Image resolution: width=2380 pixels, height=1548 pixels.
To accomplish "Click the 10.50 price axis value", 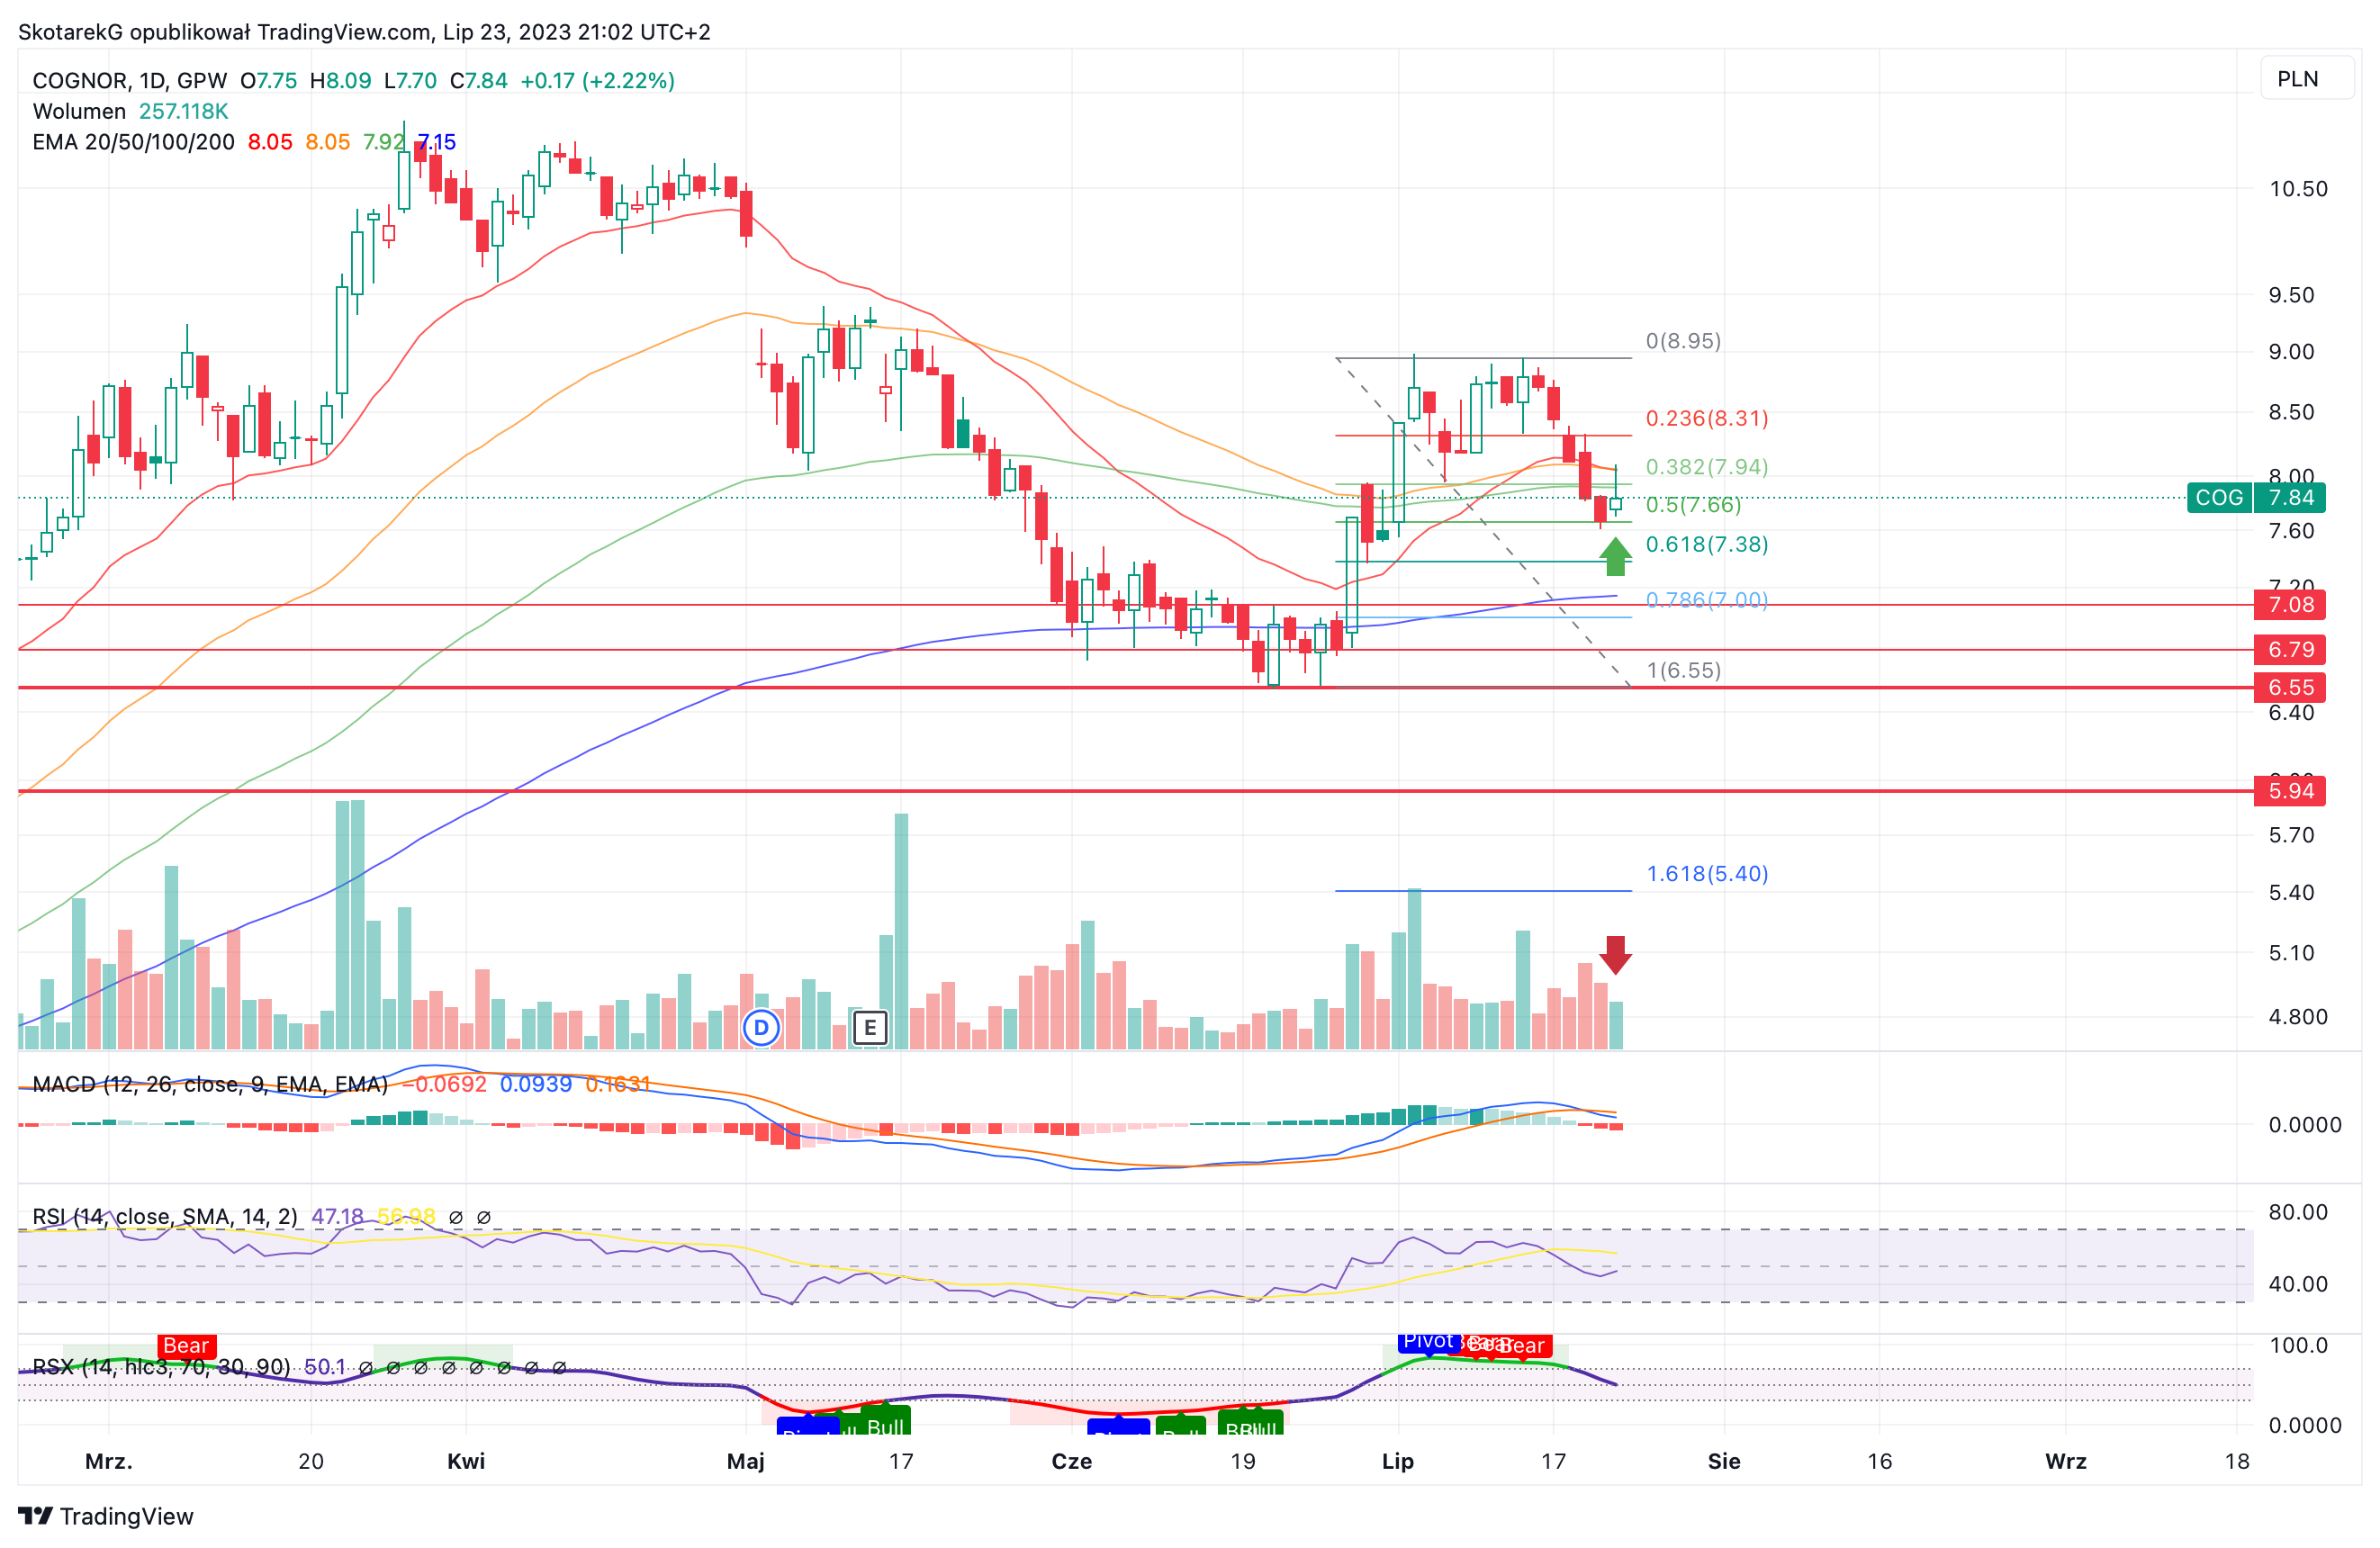I will [2298, 189].
